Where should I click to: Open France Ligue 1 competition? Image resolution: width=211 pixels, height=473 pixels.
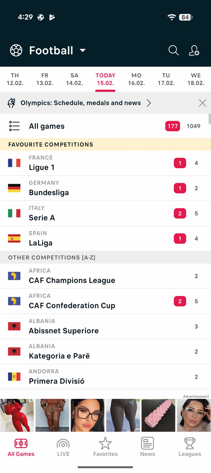pos(105,163)
